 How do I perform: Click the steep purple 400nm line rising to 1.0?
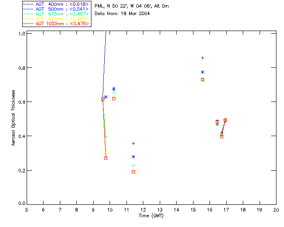104,64
